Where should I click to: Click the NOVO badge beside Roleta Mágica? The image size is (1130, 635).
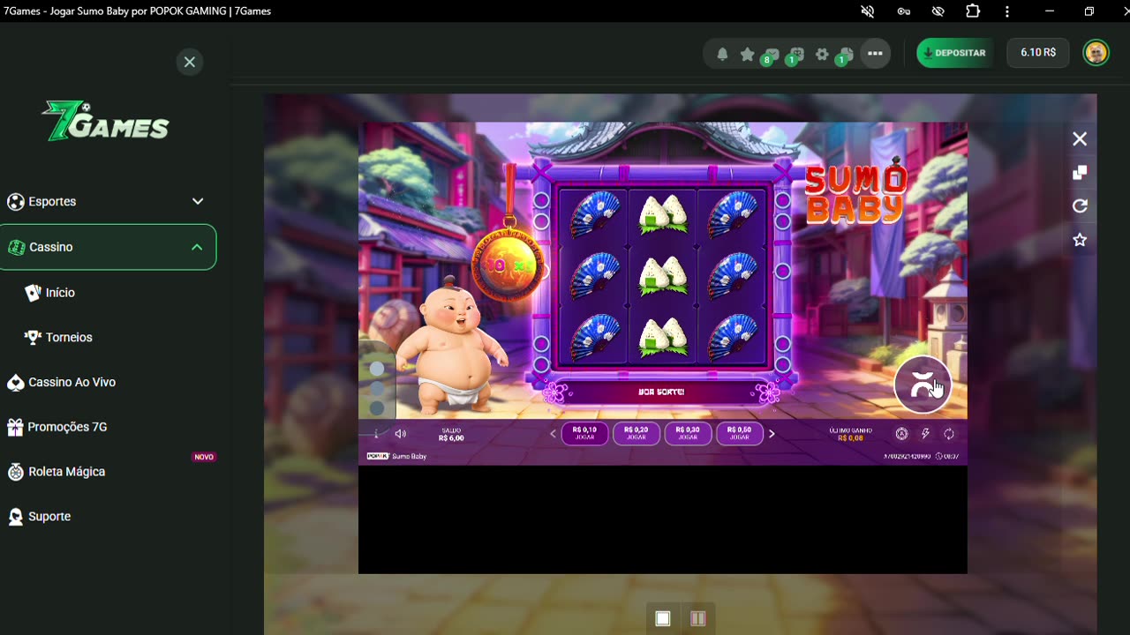[x=204, y=457]
